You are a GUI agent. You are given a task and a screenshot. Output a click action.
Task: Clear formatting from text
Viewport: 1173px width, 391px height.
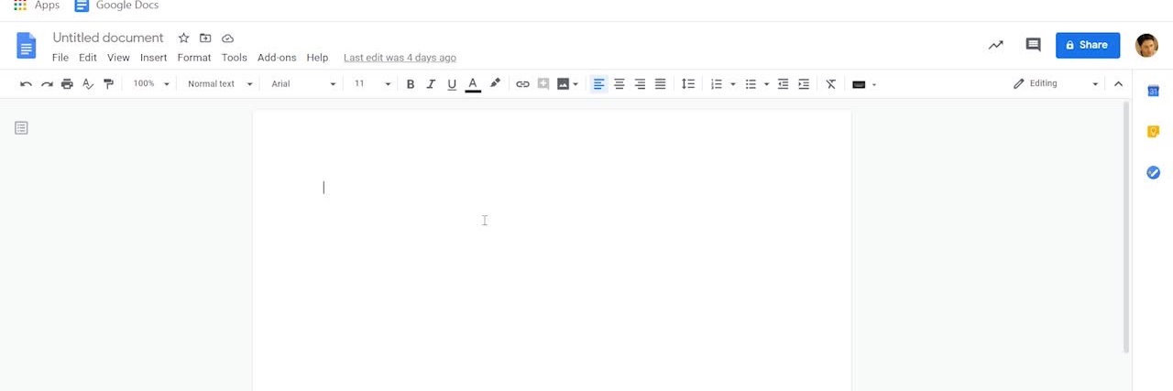tap(831, 84)
